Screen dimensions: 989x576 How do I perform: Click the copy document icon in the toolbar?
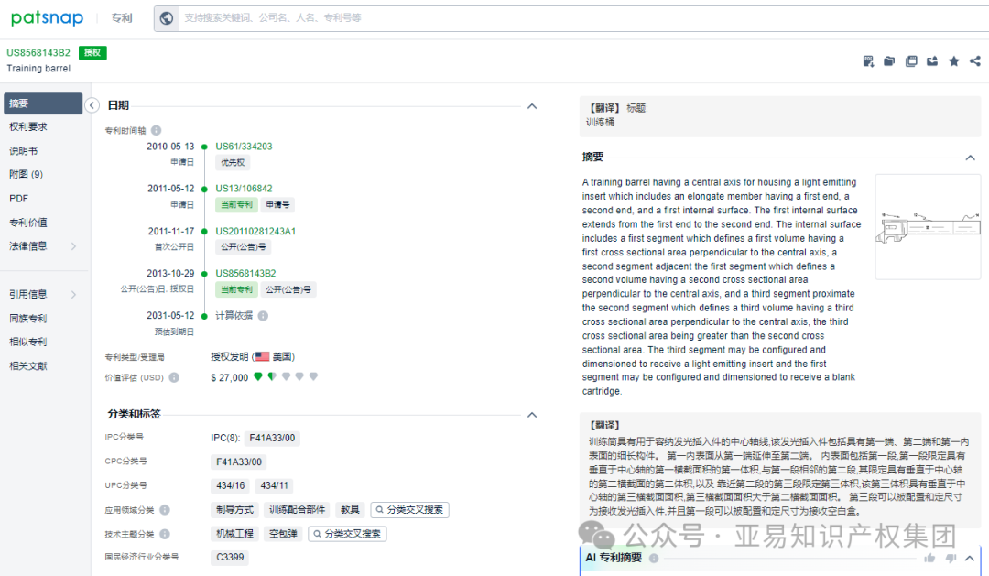(911, 60)
